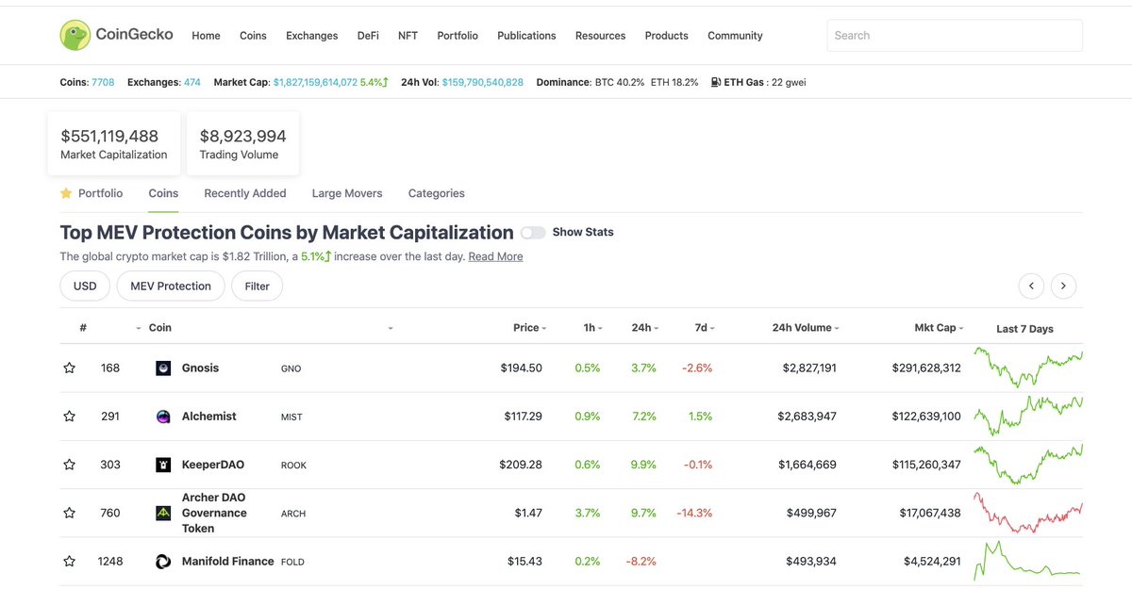Open the 24h Vol value link
Screen dimensions: 1132x589
pyautogui.click(x=482, y=82)
